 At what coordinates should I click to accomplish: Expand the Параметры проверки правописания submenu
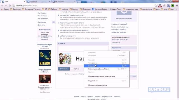pyautogui.click(x=107, y=76)
